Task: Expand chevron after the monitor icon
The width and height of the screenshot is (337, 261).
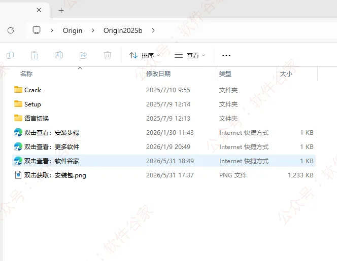Action: (x=52, y=30)
